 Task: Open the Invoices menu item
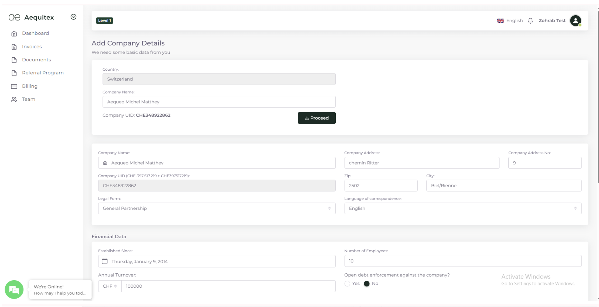(x=32, y=47)
